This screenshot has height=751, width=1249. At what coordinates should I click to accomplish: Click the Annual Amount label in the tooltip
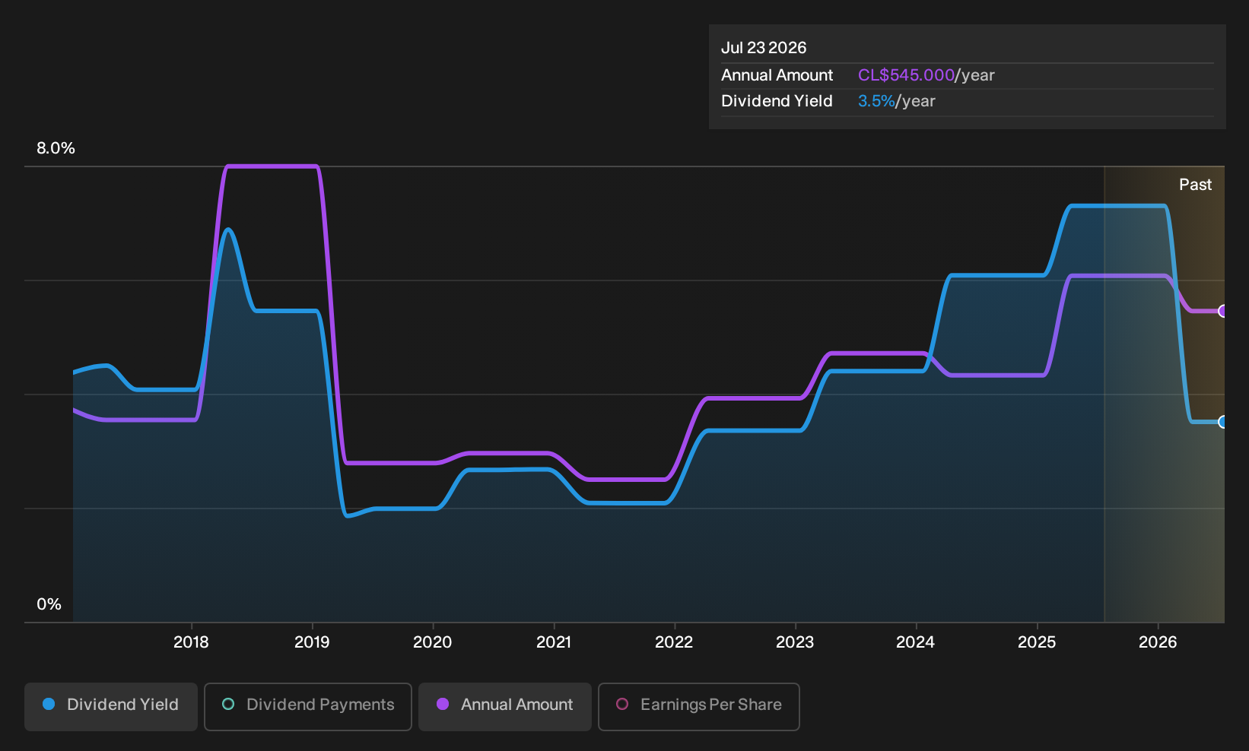(777, 75)
